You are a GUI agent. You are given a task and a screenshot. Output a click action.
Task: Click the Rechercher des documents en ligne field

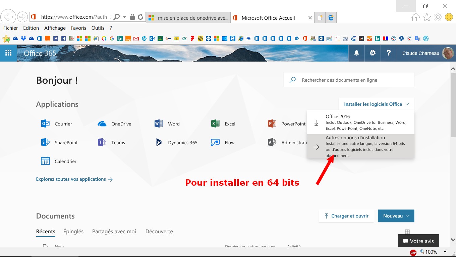349,80
